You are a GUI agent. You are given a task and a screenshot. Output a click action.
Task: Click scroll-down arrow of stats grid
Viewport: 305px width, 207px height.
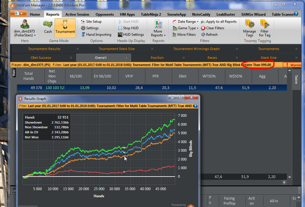pos(289,177)
